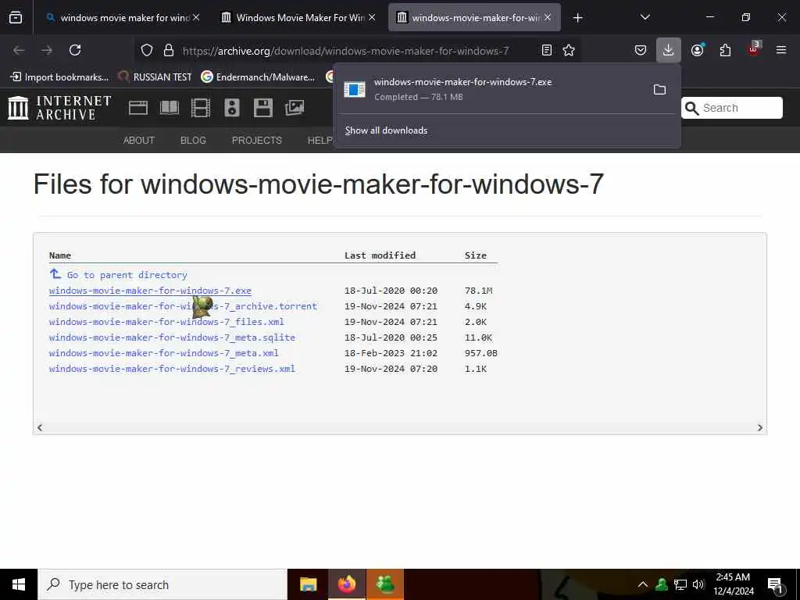The width and height of the screenshot is (800, 600).
Task: Open the extensions puzzle icon
Action: (x=725, y=50)
